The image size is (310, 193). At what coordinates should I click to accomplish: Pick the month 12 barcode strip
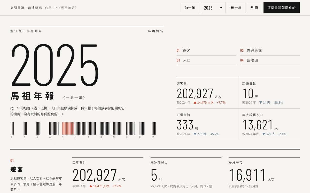(x=154, y=128)
